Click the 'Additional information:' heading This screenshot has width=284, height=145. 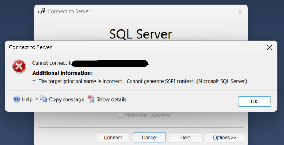pos(62,73)
